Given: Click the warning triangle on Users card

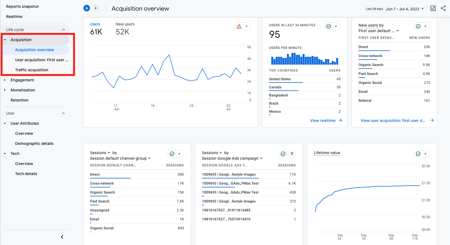Looking at the screenshot, I should click(x=239, y=26).
